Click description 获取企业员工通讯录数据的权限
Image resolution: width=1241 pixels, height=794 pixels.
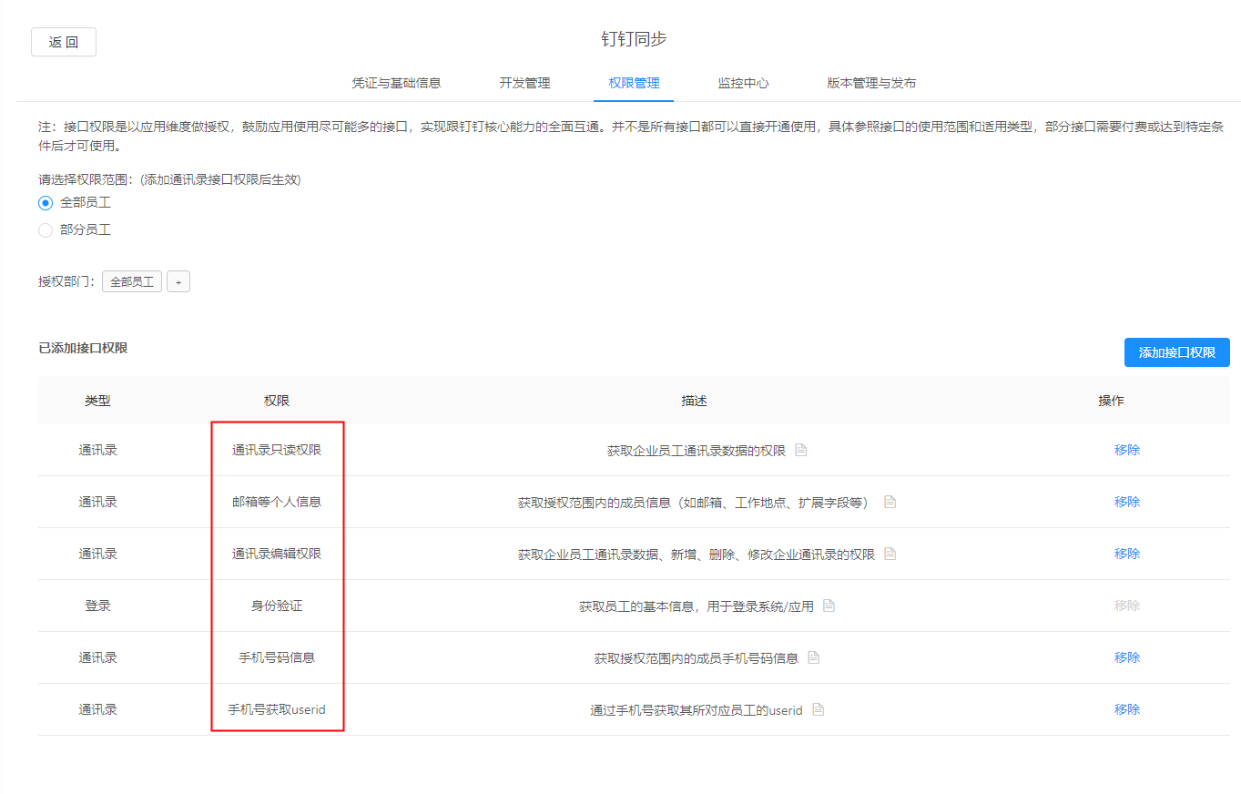pos(697,451)
